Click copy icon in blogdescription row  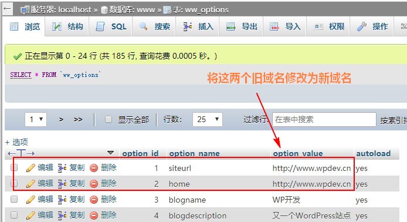click(62, 216)
